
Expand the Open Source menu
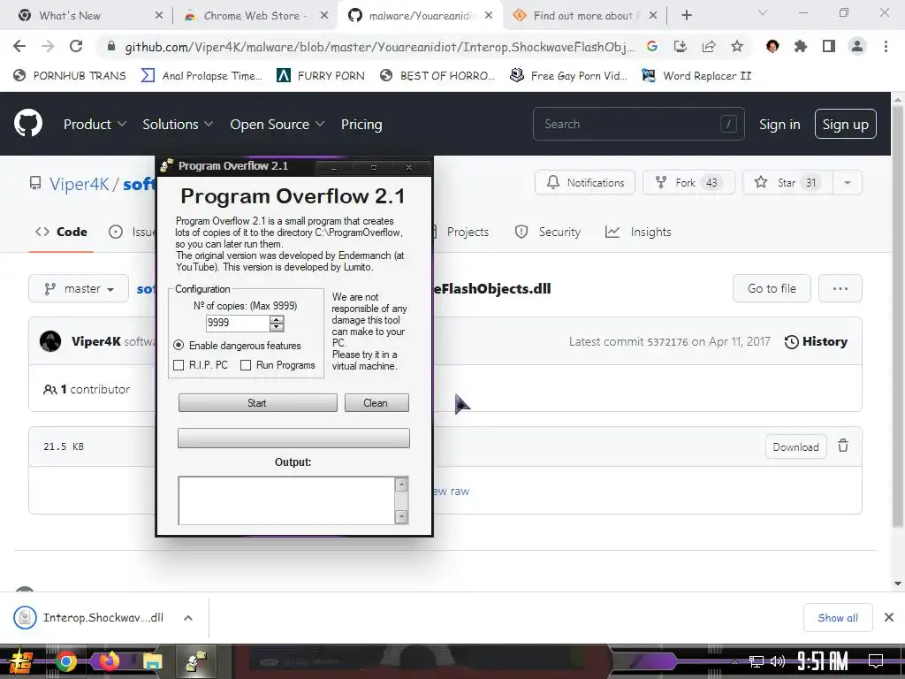(278, 124)
